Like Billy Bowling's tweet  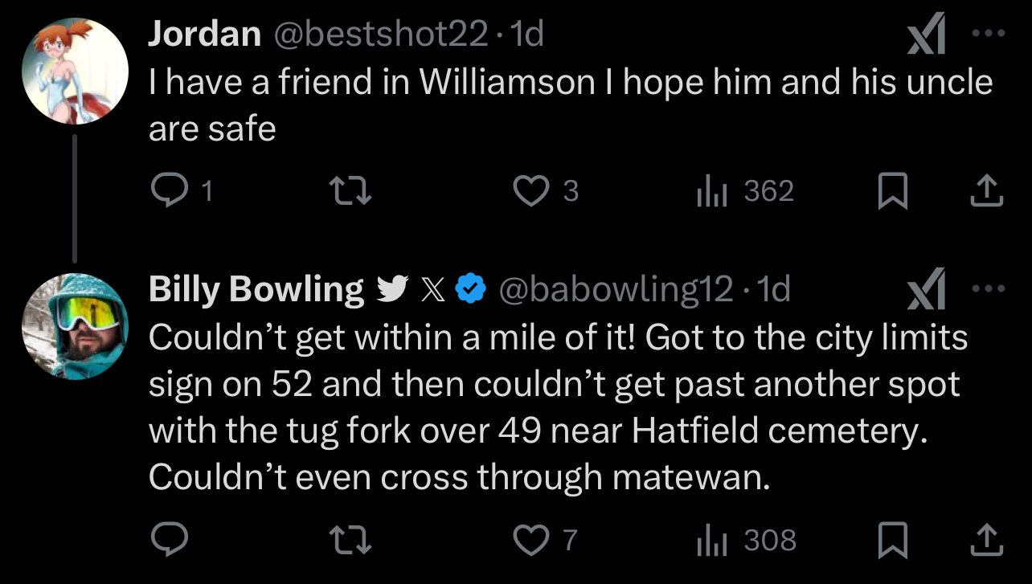530,540
